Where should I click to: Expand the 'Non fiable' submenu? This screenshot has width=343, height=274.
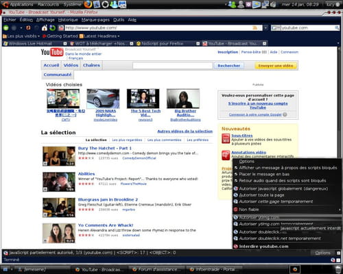287,210
